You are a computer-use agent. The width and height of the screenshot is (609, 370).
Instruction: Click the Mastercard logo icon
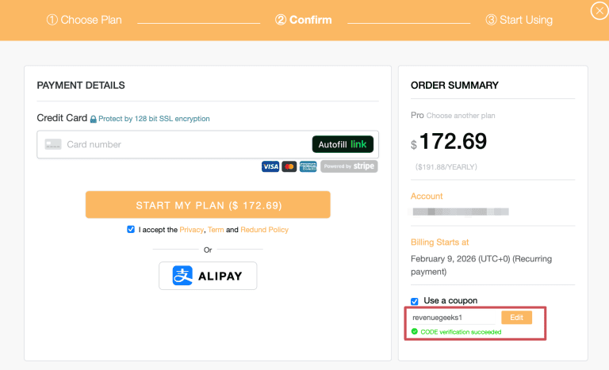(x=289, y=166)
